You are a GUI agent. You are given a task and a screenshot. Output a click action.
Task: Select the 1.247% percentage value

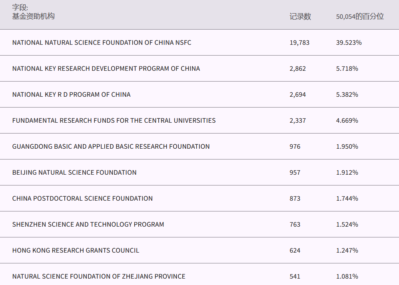click(347, 250)
